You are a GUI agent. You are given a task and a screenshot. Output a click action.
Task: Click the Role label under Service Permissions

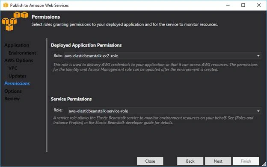[58, 110]
